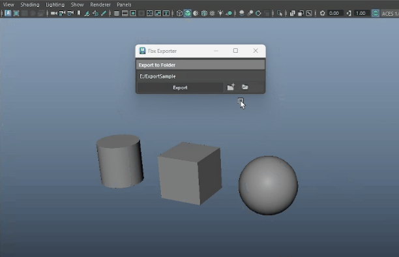Toggle the Field Chart icon
This screenshot has height=257, width=399.
pos(150,13)
